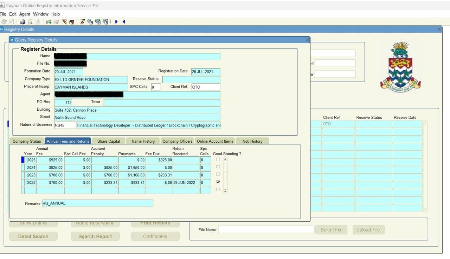Click the Select File button
Image resolution: width=450 pixels, height=259 pixels.
point(332,230)
